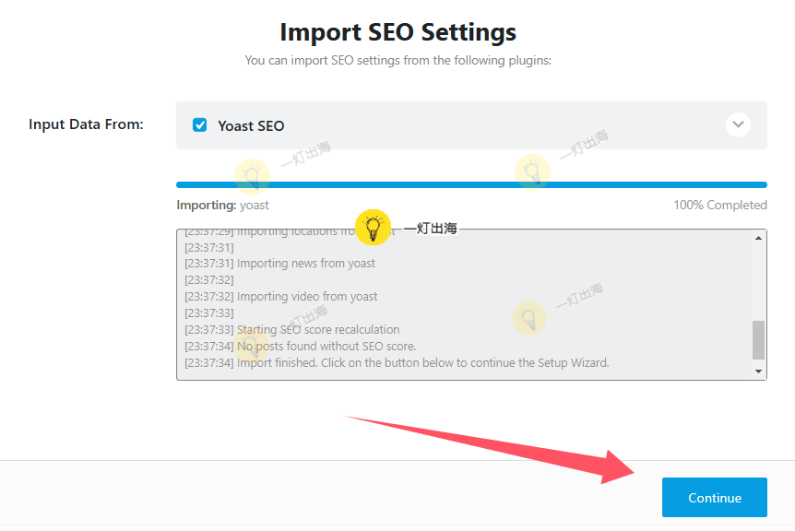Click the bright yellow lightbulb icon
795x531 pixels.
(x=373, y=226)
